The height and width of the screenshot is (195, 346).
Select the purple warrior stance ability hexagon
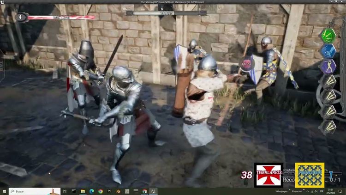tap(328, 67)
